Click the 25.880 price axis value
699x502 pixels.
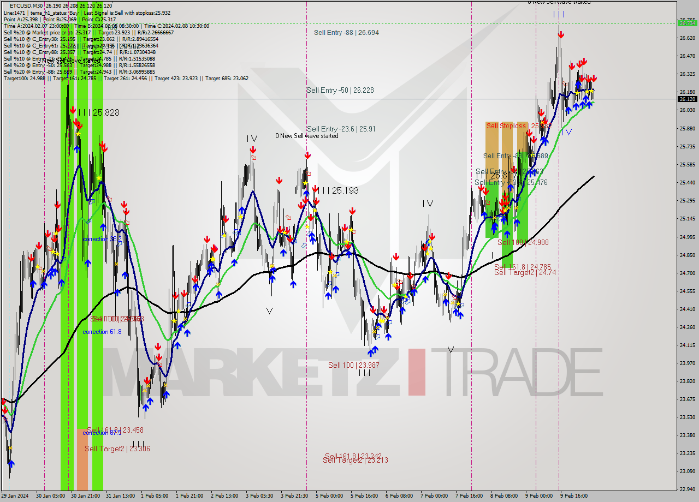pyautogui.click(x=687, y=128)
